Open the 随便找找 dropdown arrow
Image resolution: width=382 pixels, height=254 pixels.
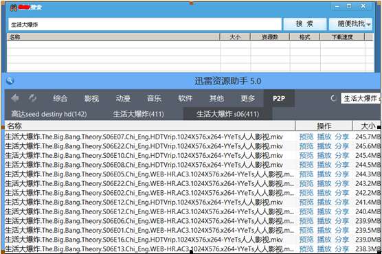pyautogui.click(x=368, y=24)
